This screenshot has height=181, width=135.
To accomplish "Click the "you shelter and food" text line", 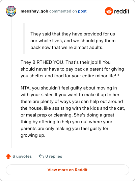I will pos(70,76).
